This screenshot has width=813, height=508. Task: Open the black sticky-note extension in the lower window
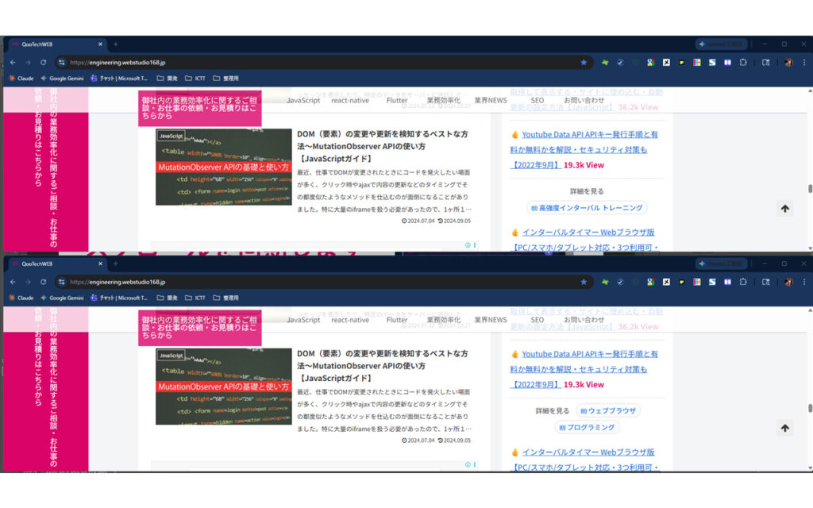(681, 282)
